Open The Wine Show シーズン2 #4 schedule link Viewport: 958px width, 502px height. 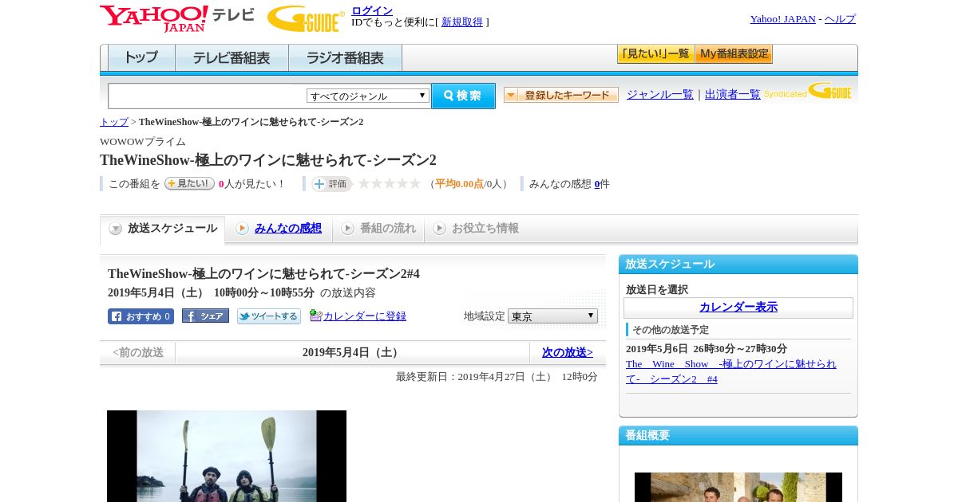point(731,371)
